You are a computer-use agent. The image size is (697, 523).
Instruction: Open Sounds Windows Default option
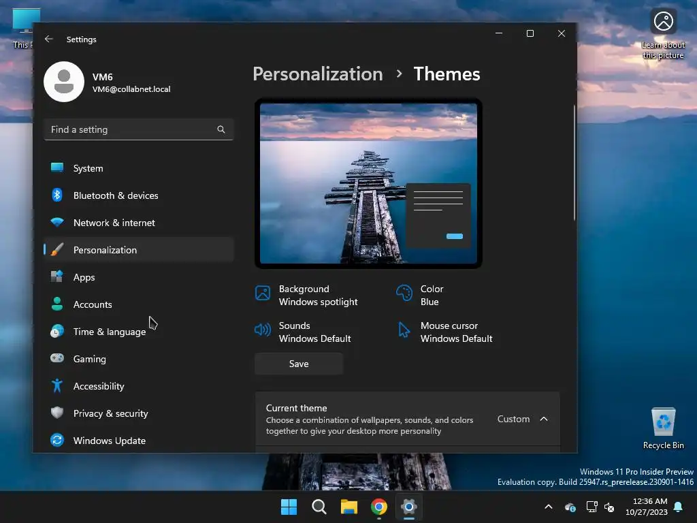[x=303, y=332]
